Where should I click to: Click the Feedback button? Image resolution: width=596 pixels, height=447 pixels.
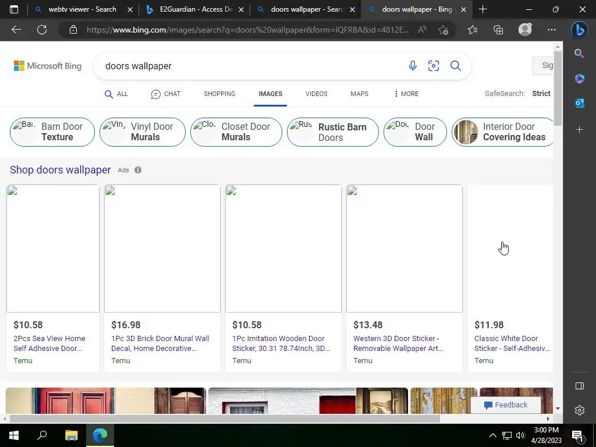pos(506,405)
